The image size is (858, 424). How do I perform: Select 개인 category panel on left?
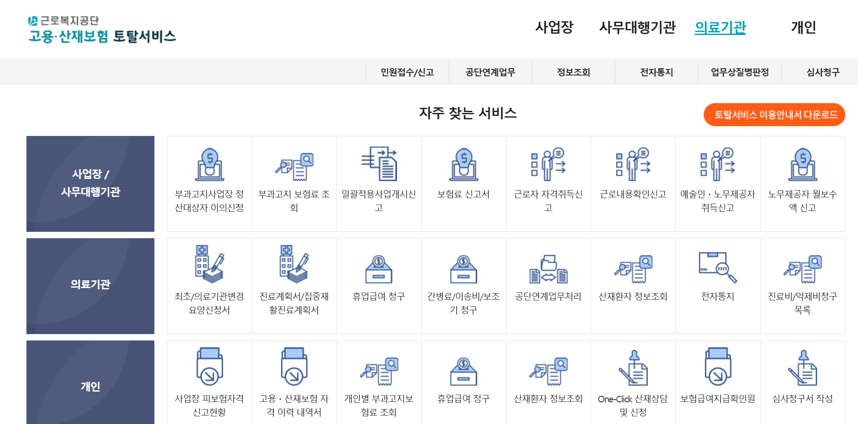pyautogui.click(x=90, y=382)
